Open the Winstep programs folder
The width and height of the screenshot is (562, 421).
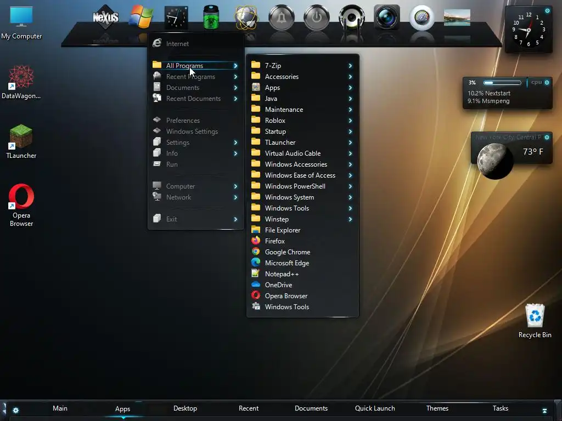click(x=302, y=219)
